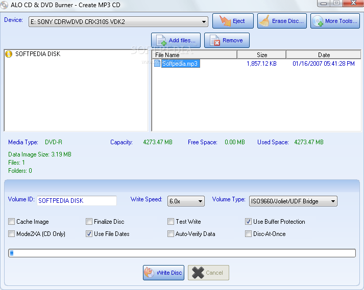The image size is (364, 290).
Task: Enable Mode2XA (CD Only) checkbox
Action: 11,233
